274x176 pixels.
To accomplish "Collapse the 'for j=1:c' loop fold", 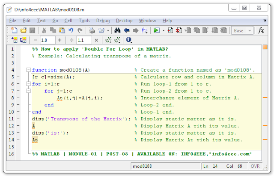I will (29, 91).
